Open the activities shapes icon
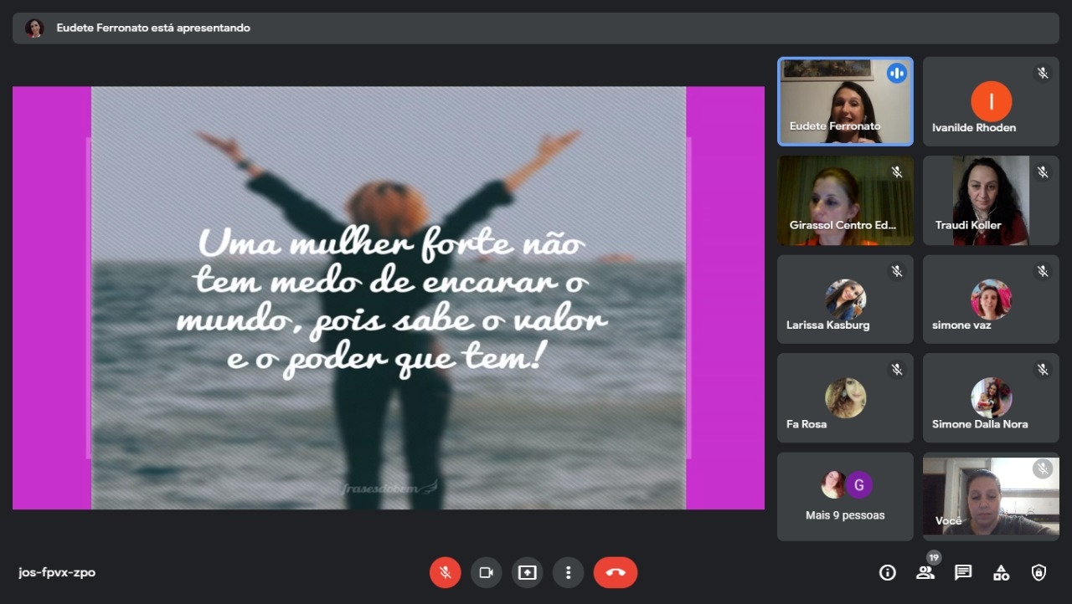 pos(1001,573)
